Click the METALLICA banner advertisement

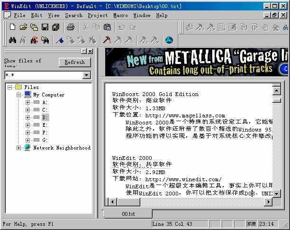click(x=197, y=62)
